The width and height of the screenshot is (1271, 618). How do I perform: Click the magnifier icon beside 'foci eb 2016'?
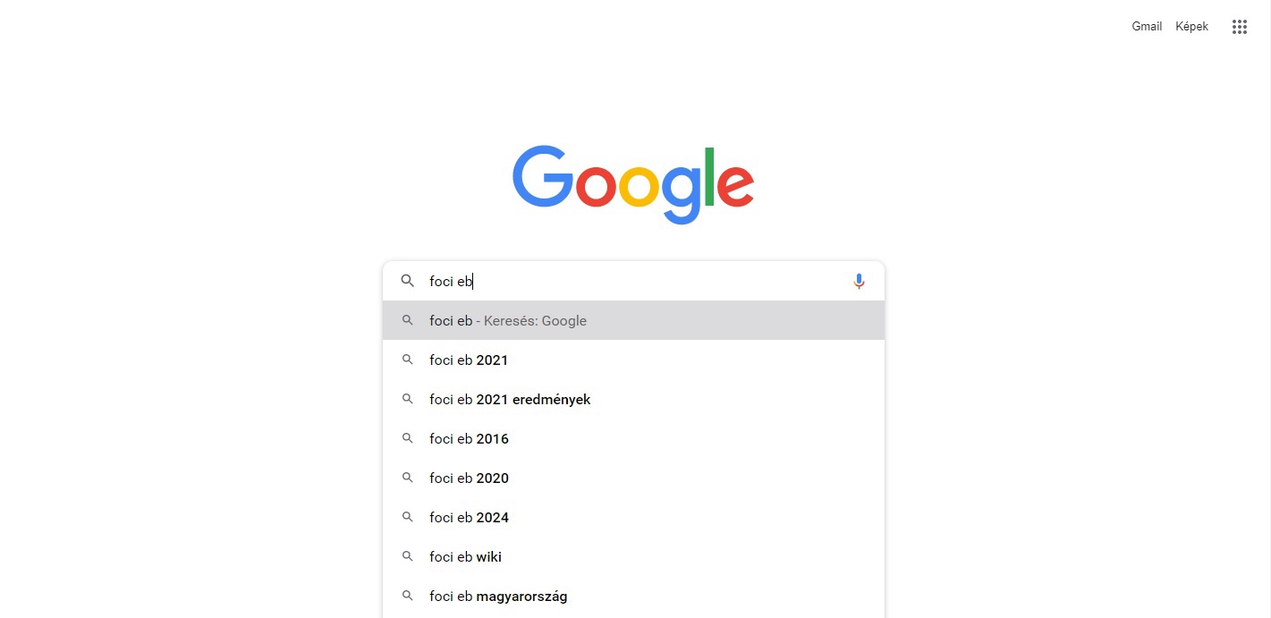point(408,438)
